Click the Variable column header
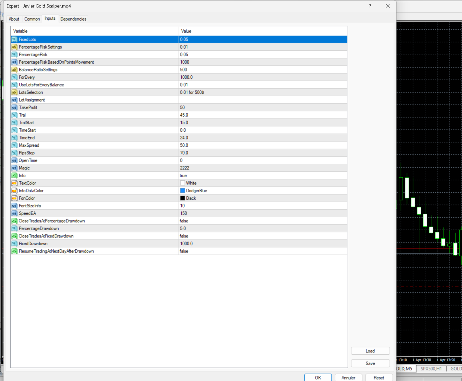The height and width of the screenshot is (381, 462). coord(95,31)
